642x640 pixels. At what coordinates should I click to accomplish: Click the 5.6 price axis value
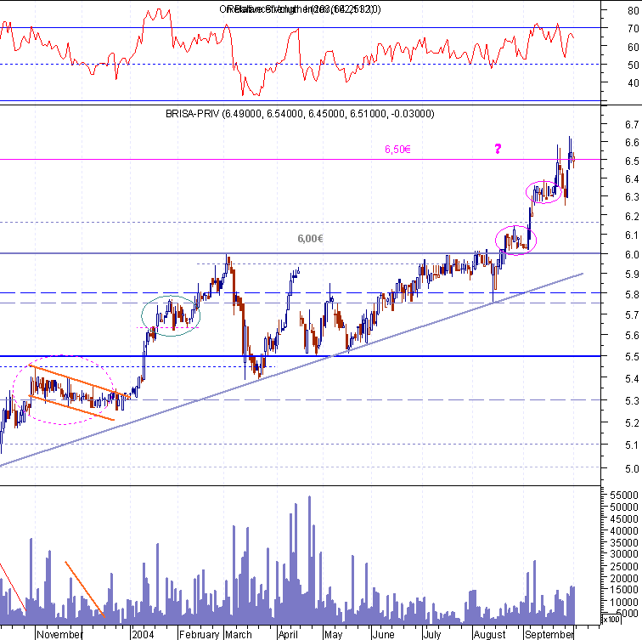632,335
